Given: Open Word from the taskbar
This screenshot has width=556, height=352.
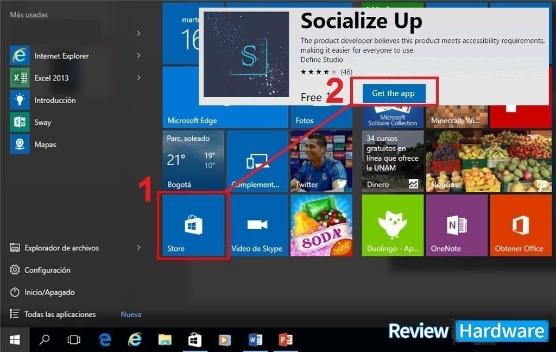Looking at the screenshot, I should pyautogui.click(x=255, y=340).
